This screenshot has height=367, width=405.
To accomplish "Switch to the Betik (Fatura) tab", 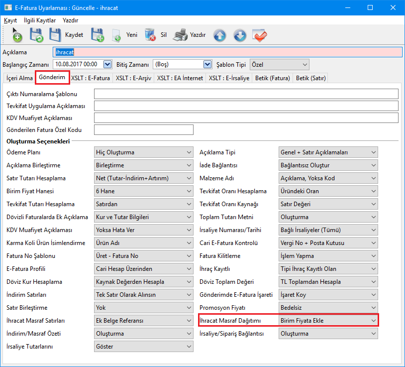I will pyautogui.click(x=272, y=78).
